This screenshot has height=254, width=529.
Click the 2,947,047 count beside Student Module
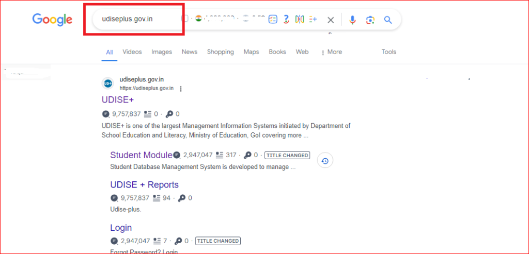[x=198, y=155]
